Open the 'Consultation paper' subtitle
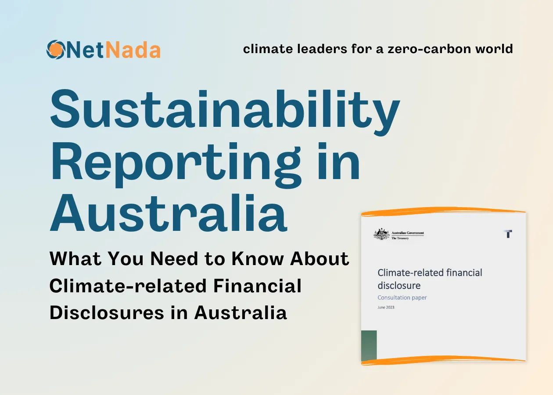Viewport: 553px width, 395px height. (x=402, y=298)
